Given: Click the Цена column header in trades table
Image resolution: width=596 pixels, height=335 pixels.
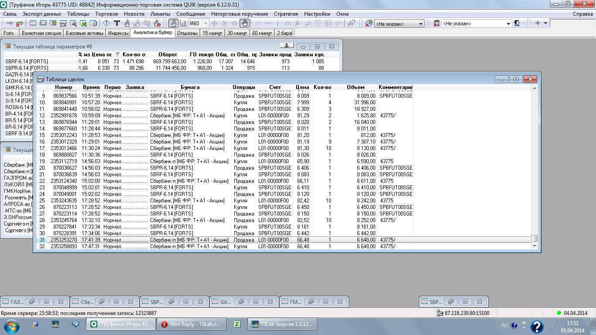Looking at the screenshot, I should point(302,87).
